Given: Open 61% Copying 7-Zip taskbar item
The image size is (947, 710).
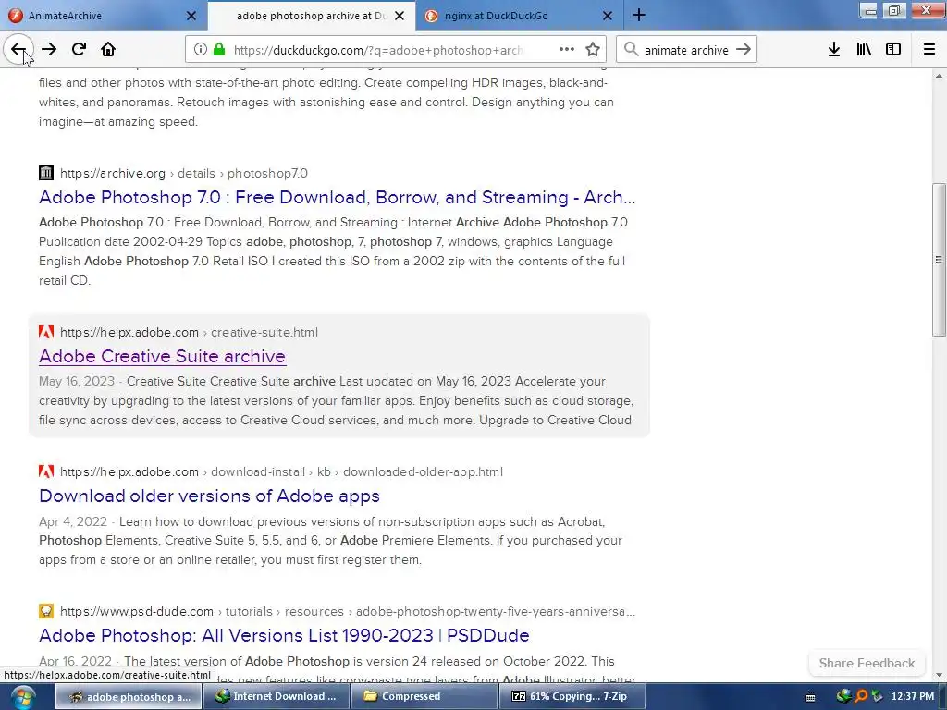Looking at the screenshot, I should click(571, 697).
